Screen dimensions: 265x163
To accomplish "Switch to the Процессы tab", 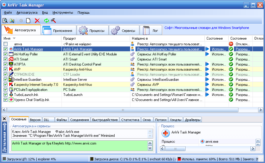I will 93,30.
